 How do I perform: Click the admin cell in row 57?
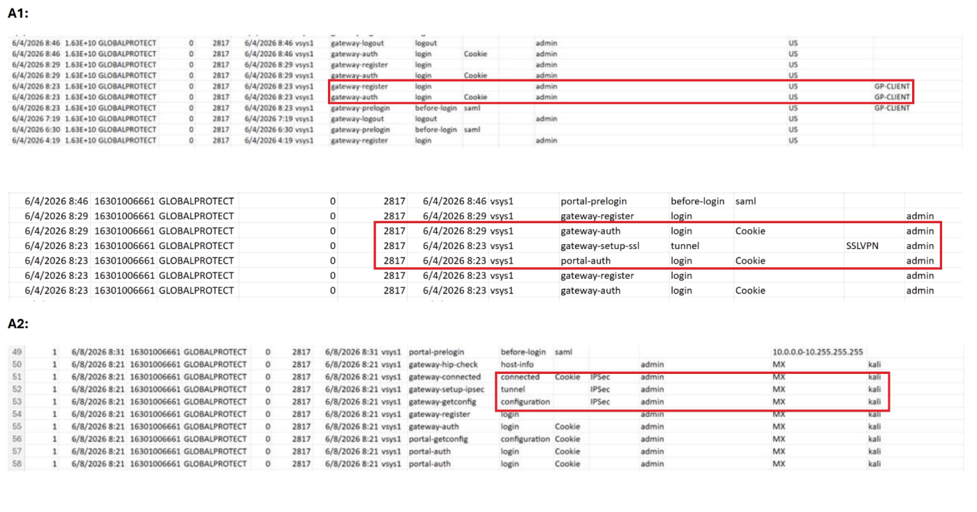[652, 452]
